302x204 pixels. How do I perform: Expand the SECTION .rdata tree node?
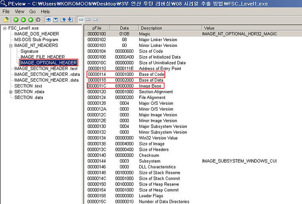tap(11, 92)
